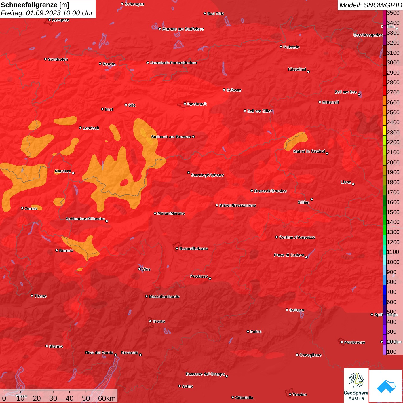Click the 2500 orange legend swatch
The height and width of the screenshot is (403, 403).
tap(385, 110)
